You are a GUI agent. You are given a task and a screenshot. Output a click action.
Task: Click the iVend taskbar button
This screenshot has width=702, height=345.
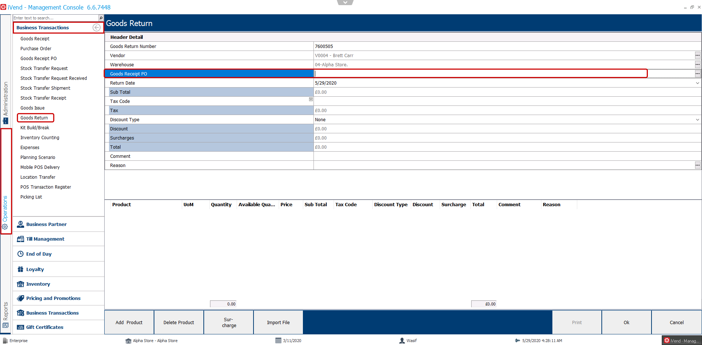[682, 341]
